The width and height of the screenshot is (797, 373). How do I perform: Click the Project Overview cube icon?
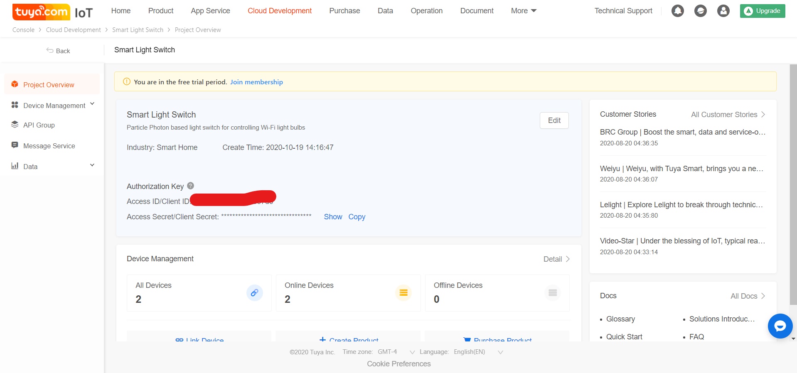[x=15, y=84]
